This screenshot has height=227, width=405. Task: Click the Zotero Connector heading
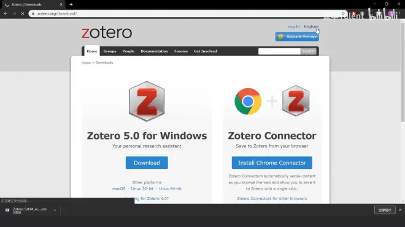(272, 136)
